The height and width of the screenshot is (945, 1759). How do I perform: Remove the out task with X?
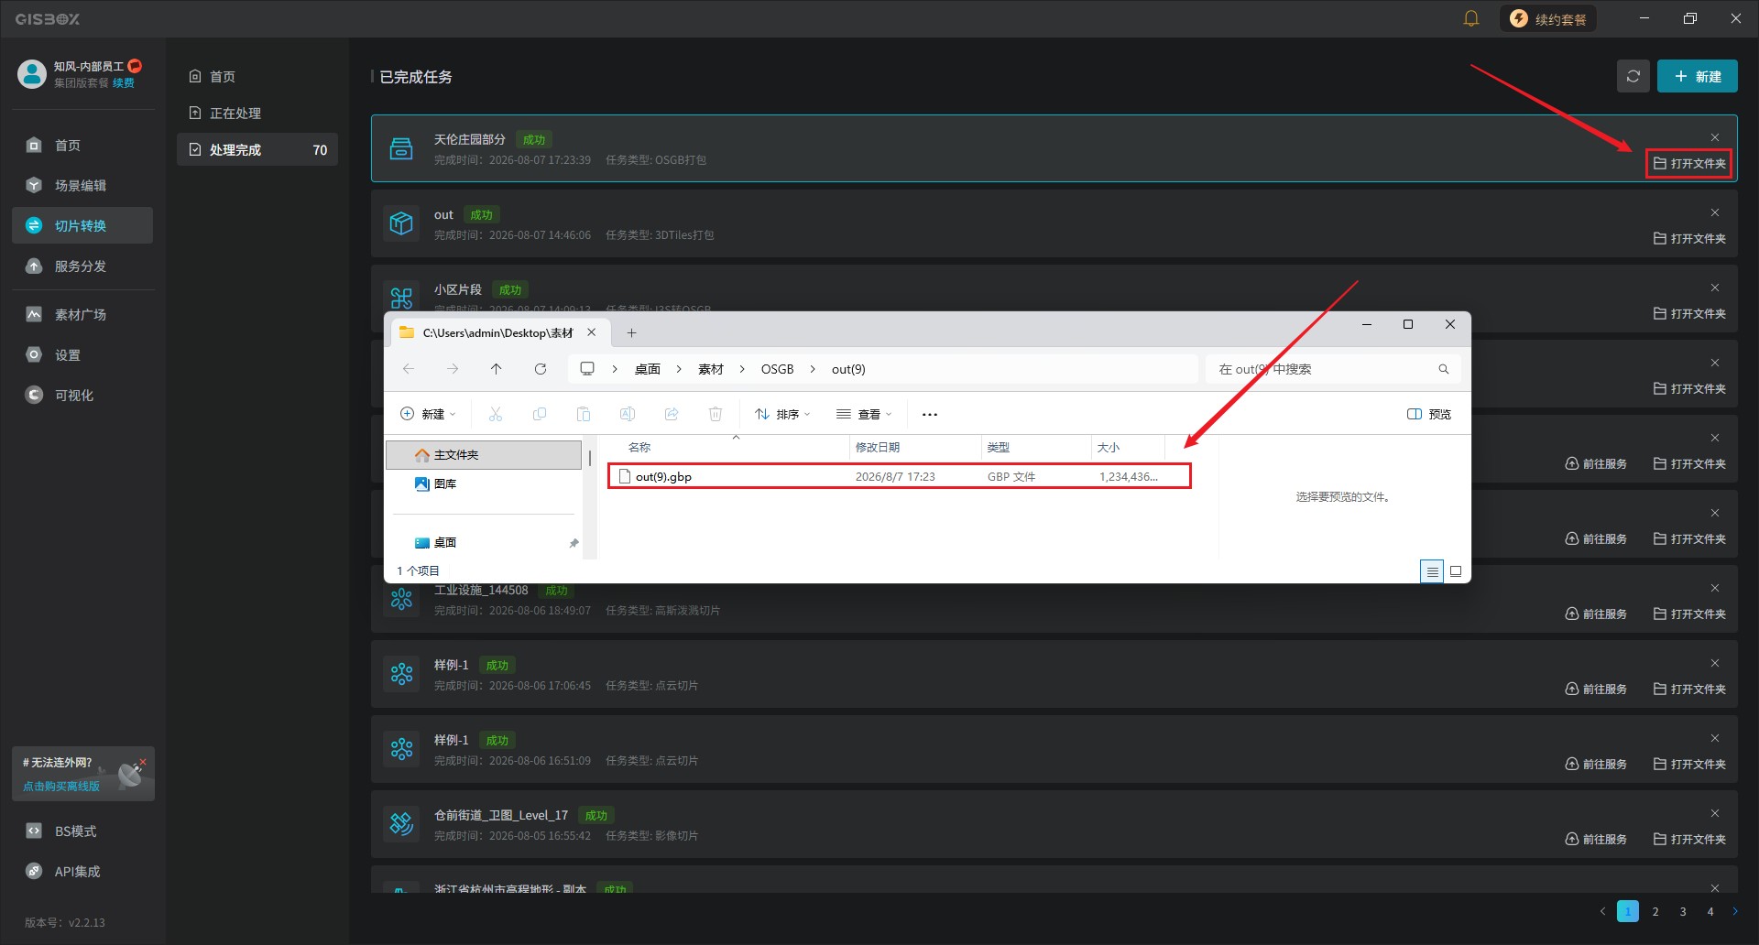1715,213
